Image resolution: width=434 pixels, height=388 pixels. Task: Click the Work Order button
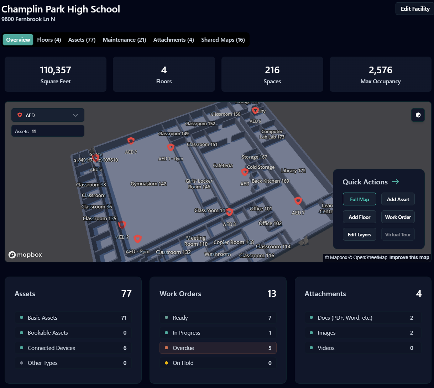click(398, 217)
